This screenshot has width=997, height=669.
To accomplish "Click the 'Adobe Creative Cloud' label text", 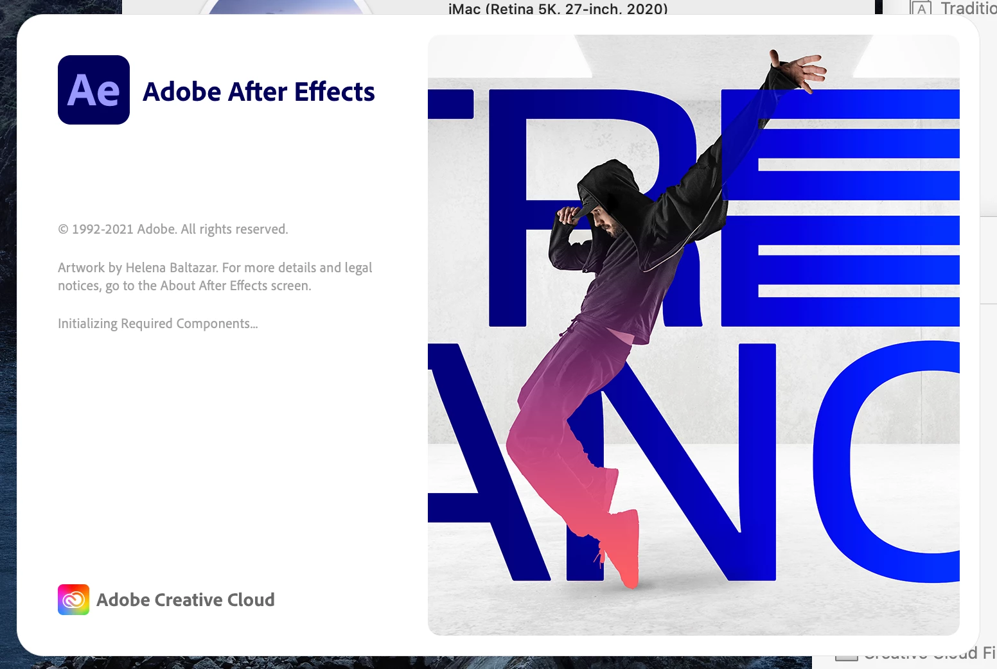I will tap(186, 600).
